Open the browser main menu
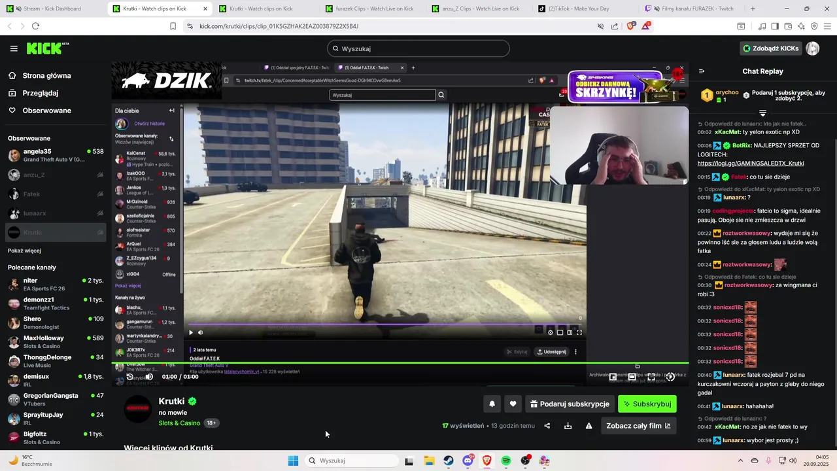 coord(827,26)
